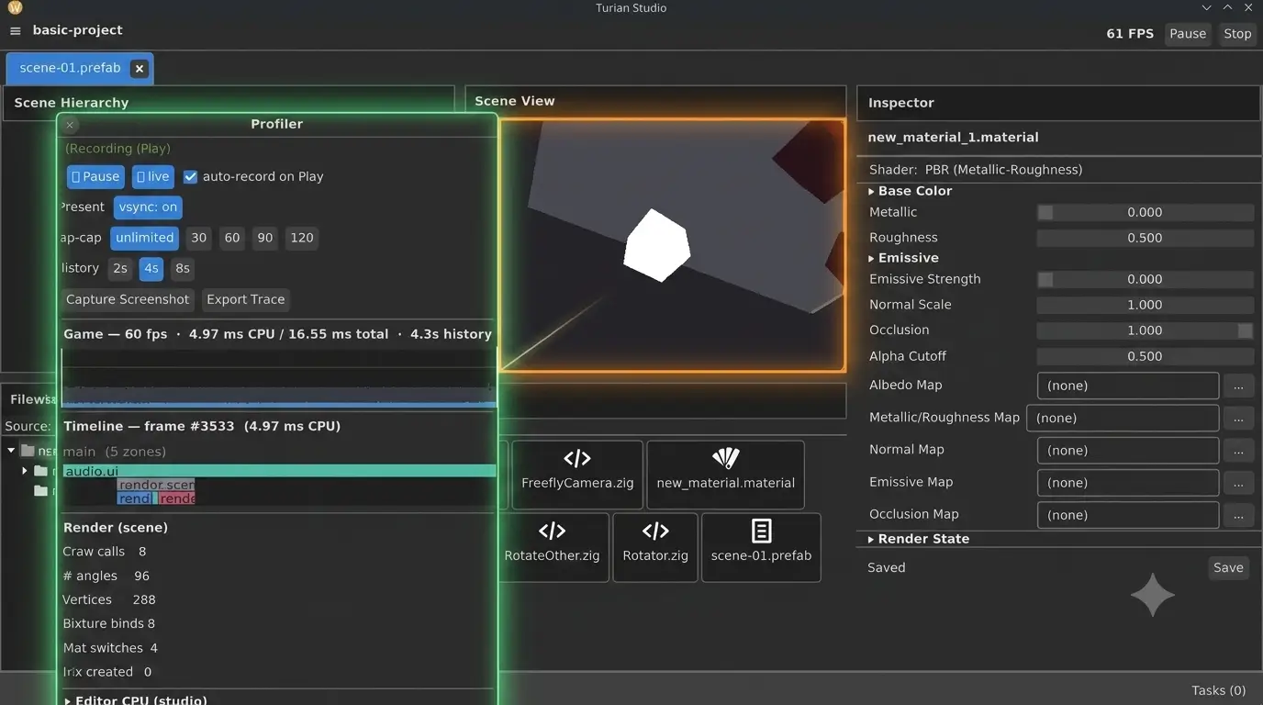Open the hamburger menu beside basic-project
Viewport: 1263px width, 705px height.
15,31
